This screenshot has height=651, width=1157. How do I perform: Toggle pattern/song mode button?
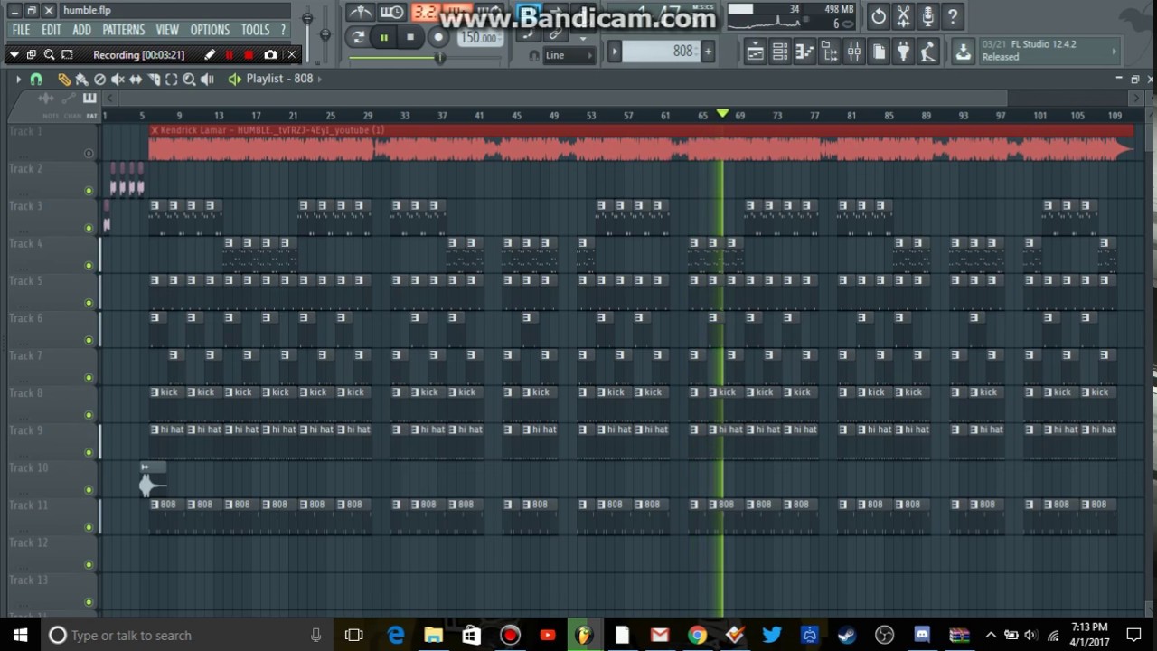(x=358, y=37)
